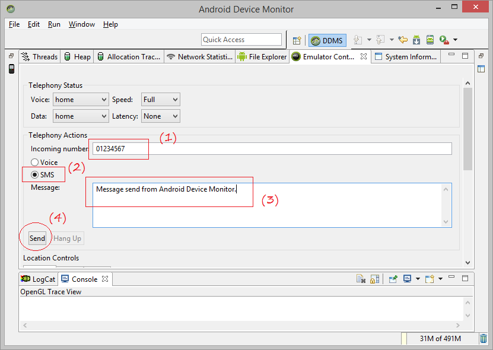Click the Pin Console icon
This screenshot has height=350, width=493.
pyautogui.click(x=393, y=279)
